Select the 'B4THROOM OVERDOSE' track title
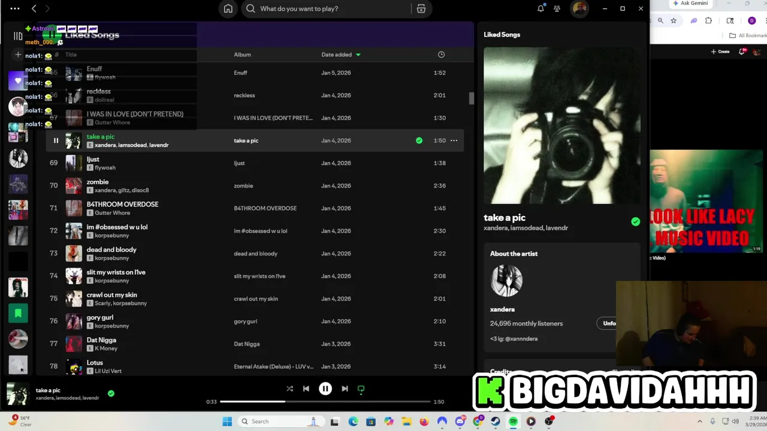 122,204
